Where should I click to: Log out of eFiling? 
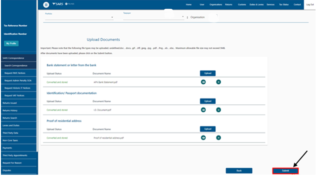point(310,5)
